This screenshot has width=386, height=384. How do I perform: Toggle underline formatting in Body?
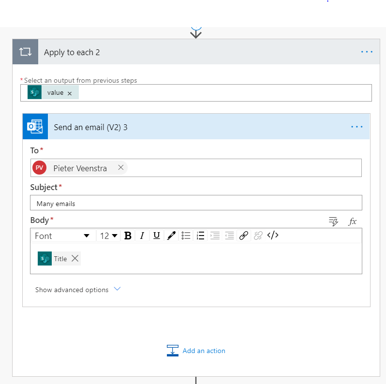point(157,236)
